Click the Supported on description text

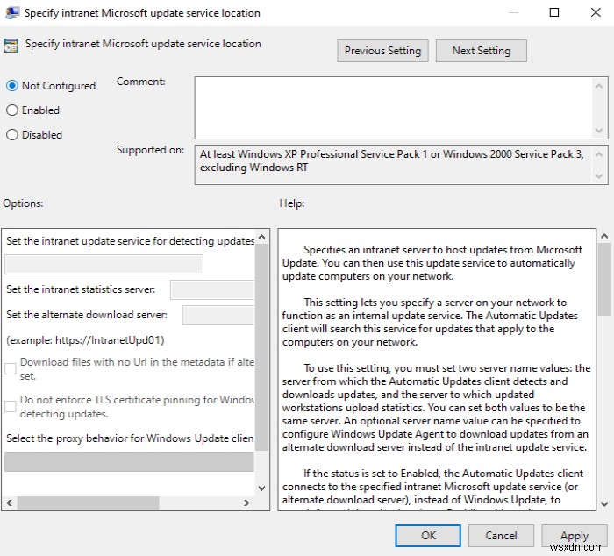391,160
